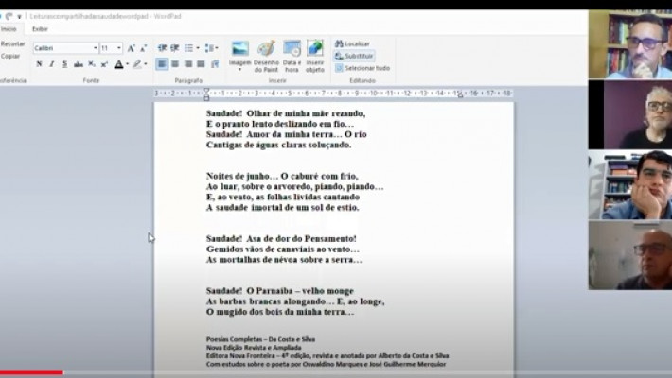
Task: Click the first-line indent marker on ruler
Action: coord(206,91)
